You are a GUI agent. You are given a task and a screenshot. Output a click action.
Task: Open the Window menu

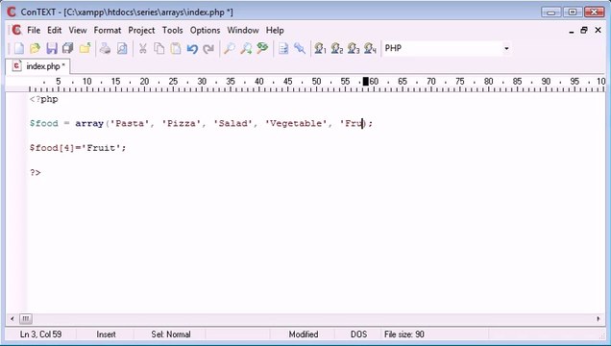pyautogui.click(x=243, y=30)
